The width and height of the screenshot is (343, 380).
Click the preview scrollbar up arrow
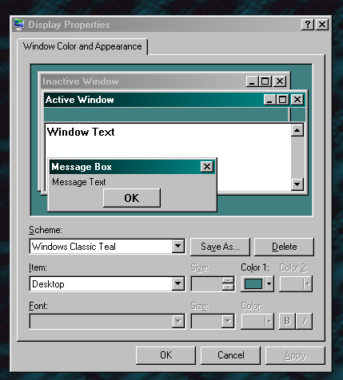[297, 130]
